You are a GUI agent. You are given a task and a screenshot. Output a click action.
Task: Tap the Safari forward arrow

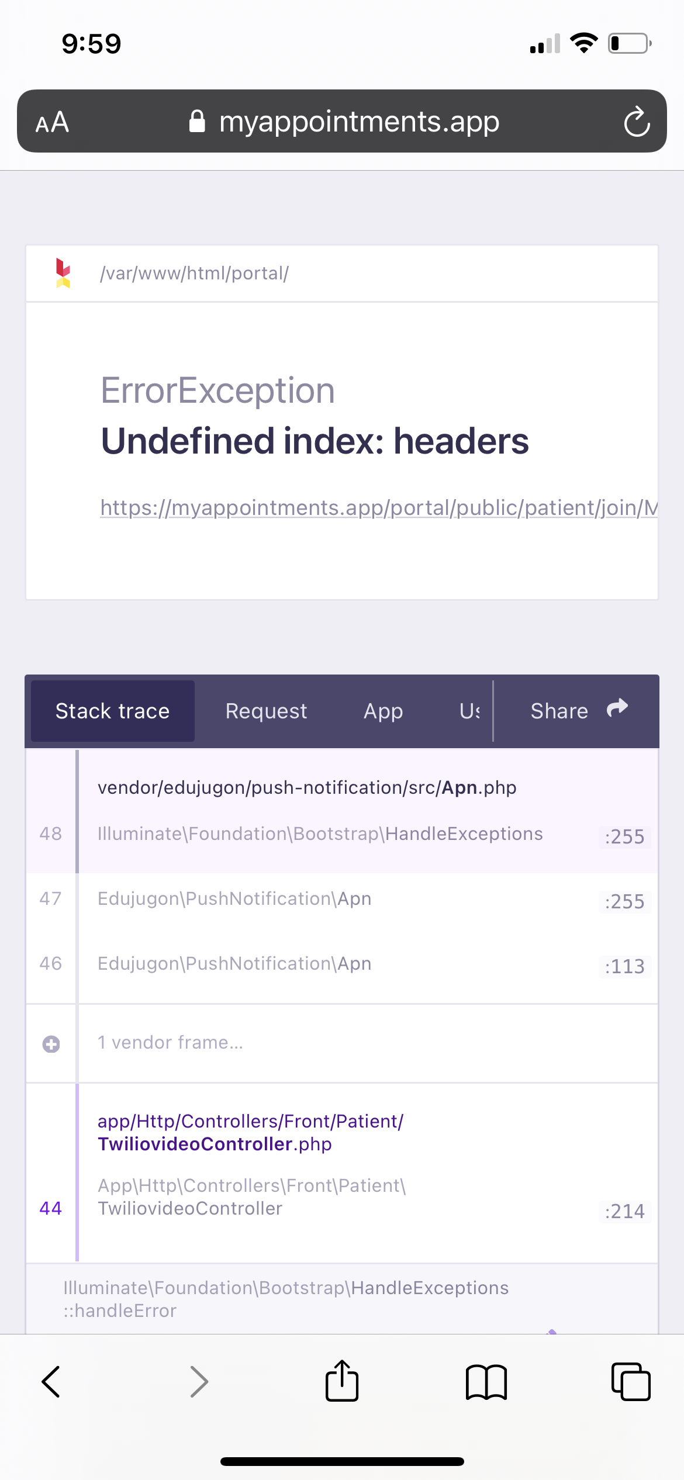tap(199, 1382)
